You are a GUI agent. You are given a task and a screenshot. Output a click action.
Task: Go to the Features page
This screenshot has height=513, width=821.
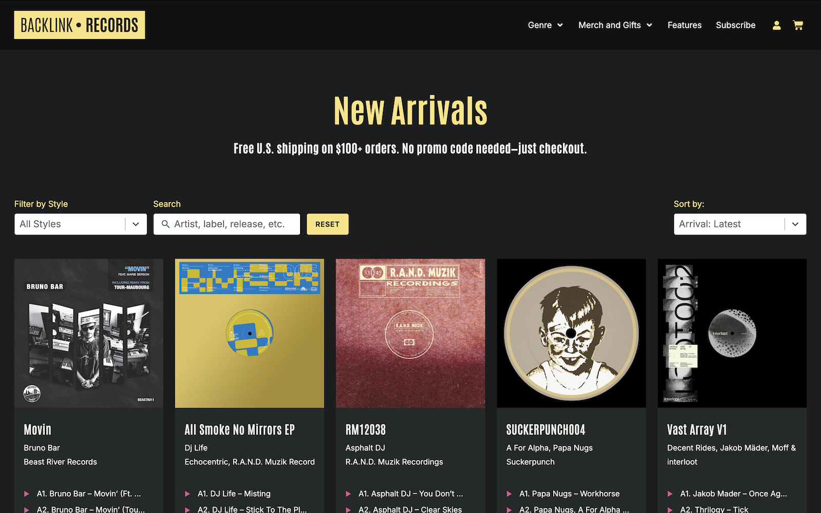tap(685, 25)
